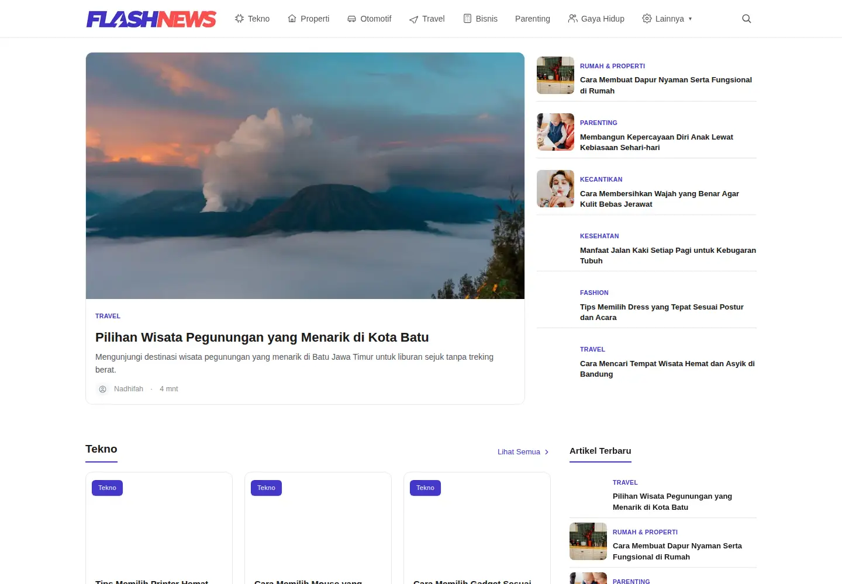The height and width of the screenshot is (584, 842).
Task: Click the Properti house icon
Action: point(292,19)
